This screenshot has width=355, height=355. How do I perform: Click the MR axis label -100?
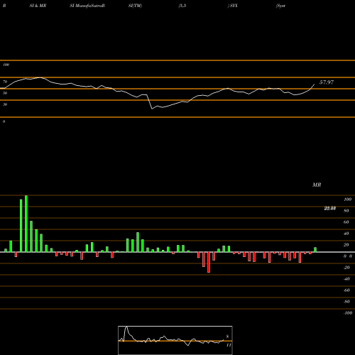(x=348, y=313)
